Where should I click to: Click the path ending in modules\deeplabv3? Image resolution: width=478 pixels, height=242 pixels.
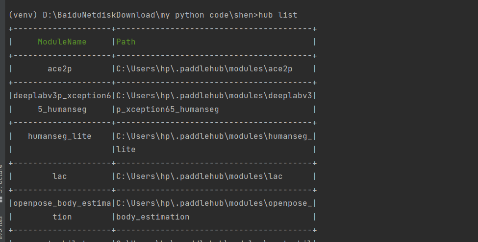coord(214,96)
